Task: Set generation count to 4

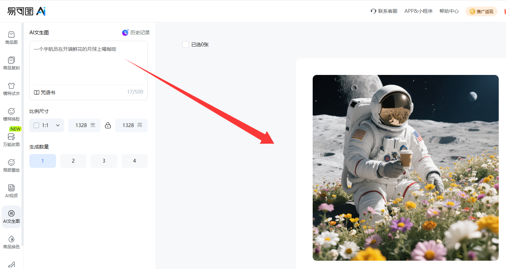Action: pyautogui.click(x=135, y=161)
